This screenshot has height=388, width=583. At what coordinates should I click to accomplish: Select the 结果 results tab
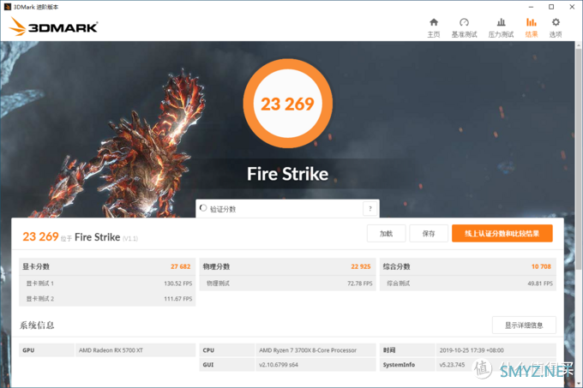[x=531, y=27]
